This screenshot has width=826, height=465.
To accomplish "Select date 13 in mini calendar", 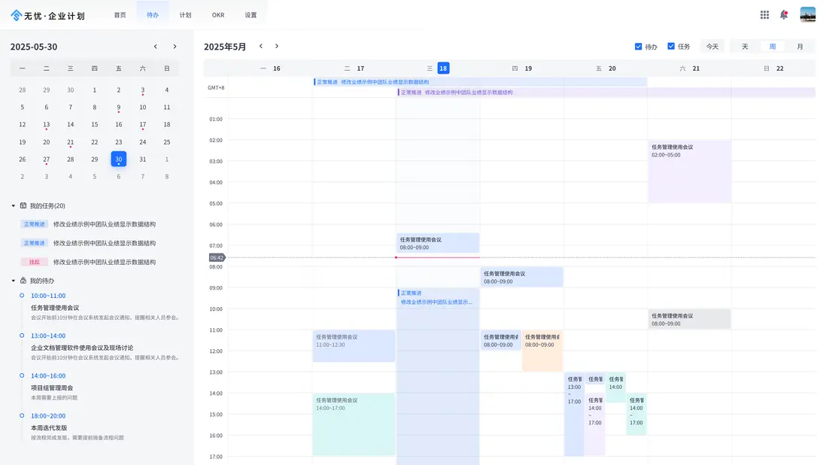I will point(47,125).
